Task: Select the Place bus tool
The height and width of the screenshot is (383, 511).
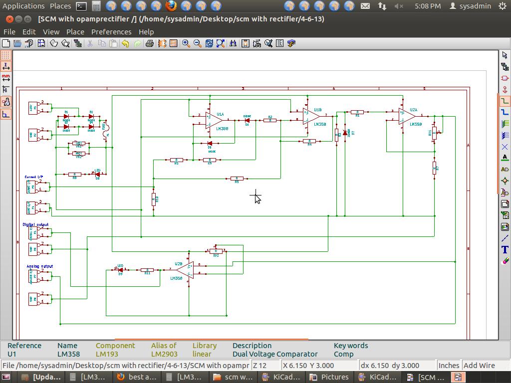Action: click(x=505, y=112)
